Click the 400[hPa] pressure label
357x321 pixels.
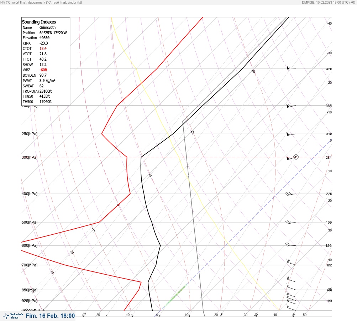[x=30, y=194]
